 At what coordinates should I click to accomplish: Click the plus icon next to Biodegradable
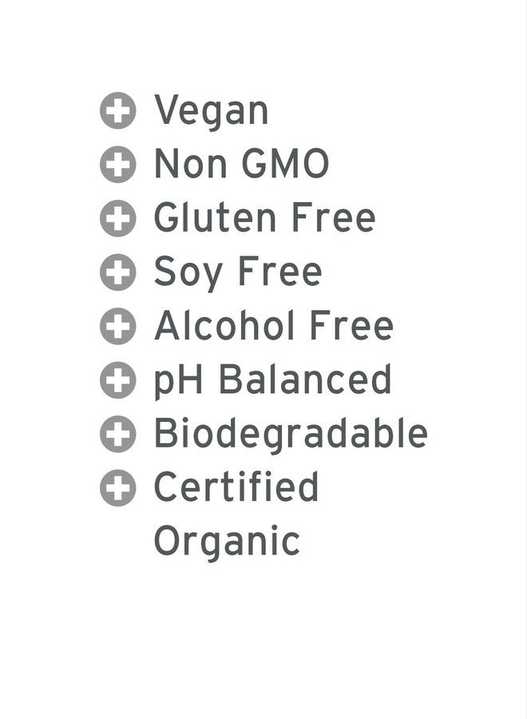[117, 434]
